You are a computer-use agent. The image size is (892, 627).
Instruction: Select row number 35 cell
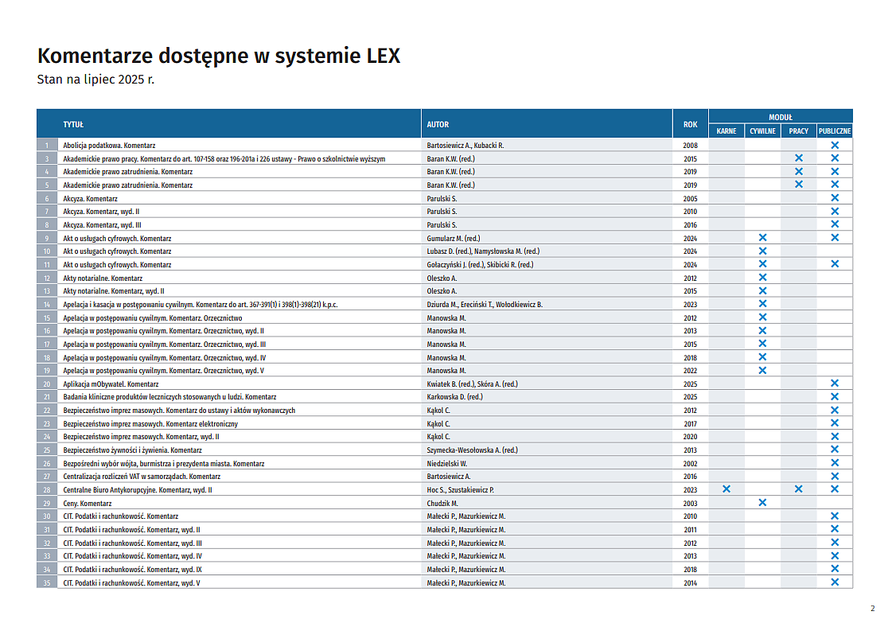(47, 582)
